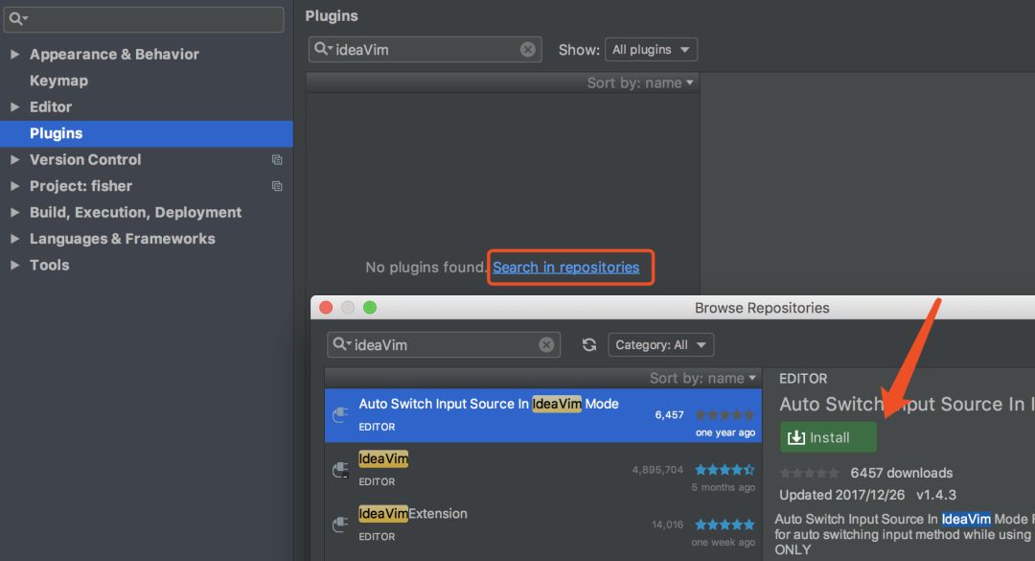The width and height of the screenshot is (1035, 561).
Task: Focus the Plugins ideaVim search field
Action: pyautogui.click(x=425, y=50)
